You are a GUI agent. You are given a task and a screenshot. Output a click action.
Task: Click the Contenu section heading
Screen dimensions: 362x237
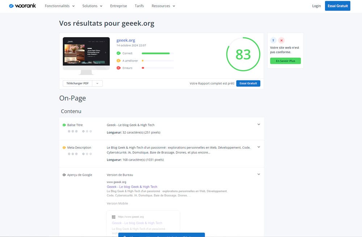(x=71, y=111)
